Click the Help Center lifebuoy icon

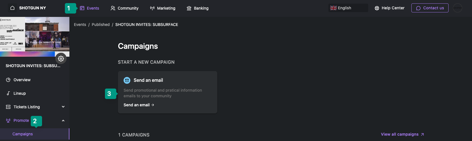coord(377,8)
